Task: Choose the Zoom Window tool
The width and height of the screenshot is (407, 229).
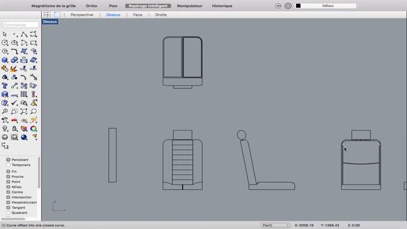Action: tap(15, 111)
